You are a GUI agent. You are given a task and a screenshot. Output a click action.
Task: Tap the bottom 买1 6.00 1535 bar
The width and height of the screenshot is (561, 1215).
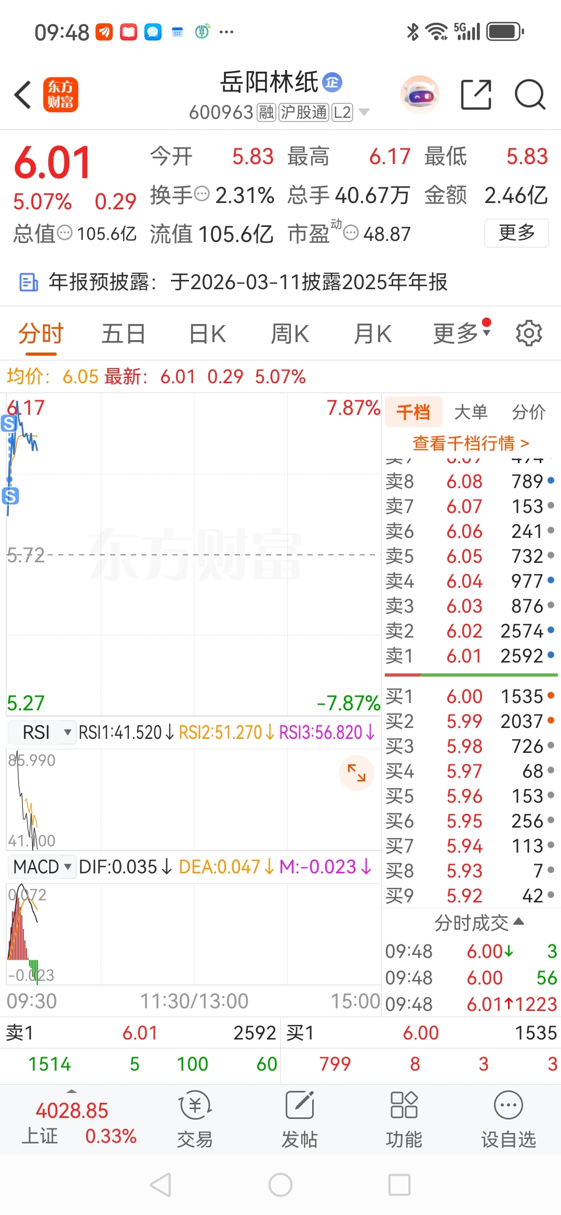click(421, 1033)
